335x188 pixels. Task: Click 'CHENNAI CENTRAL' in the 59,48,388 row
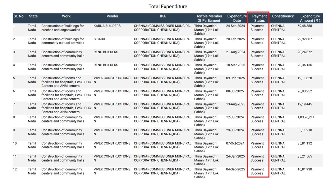point(278,28)
